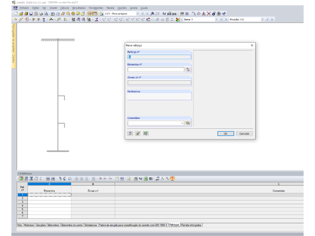The height and width of the screenshot is (236, 315).
Task: Go to previous load case arrow
Action: (x=143, y=14)
